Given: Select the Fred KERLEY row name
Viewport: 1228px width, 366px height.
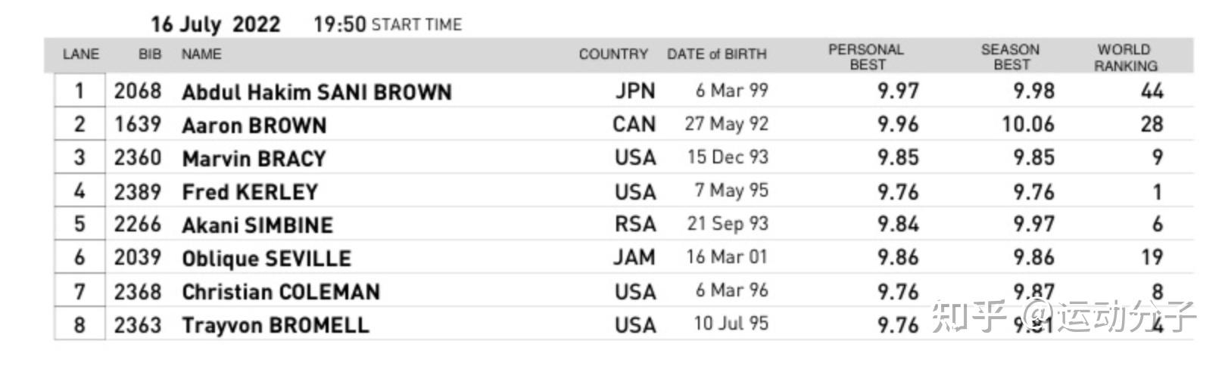Looking at the screenshot, I should 250,192.
